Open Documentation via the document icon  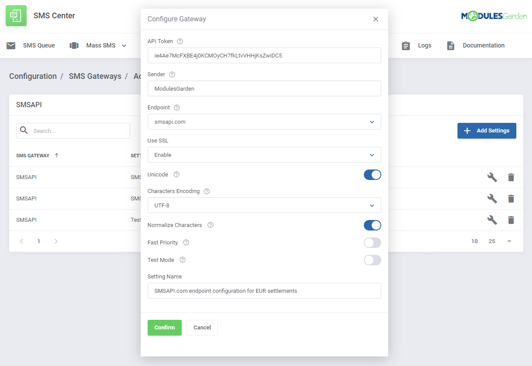451,45
